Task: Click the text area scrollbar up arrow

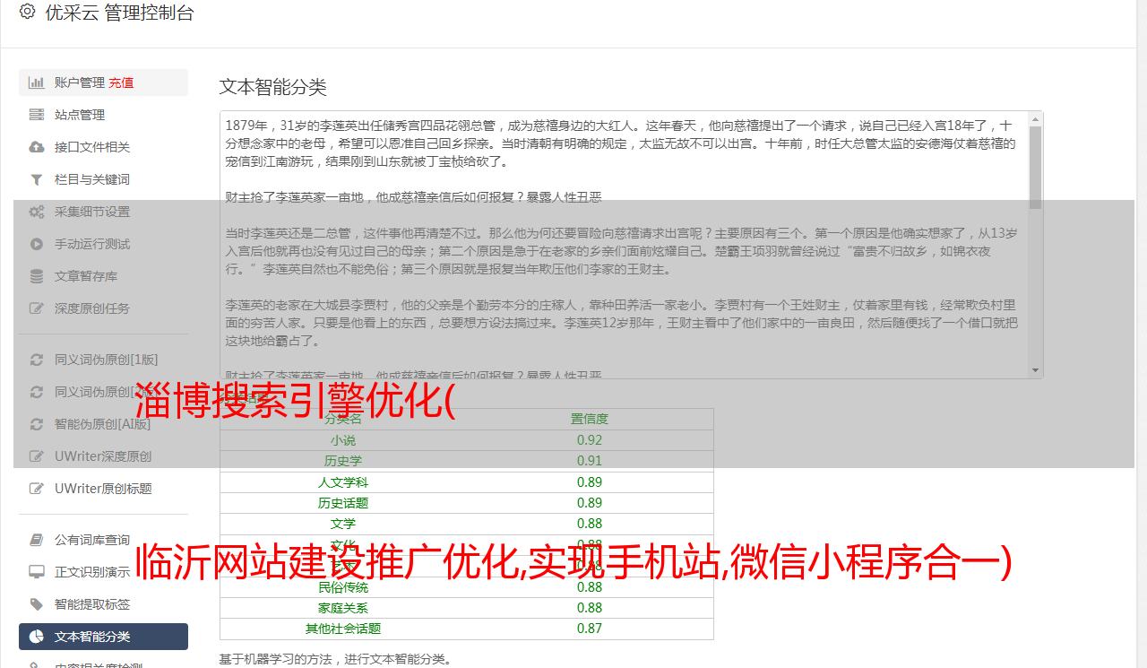Action: tap(1036, 118)
